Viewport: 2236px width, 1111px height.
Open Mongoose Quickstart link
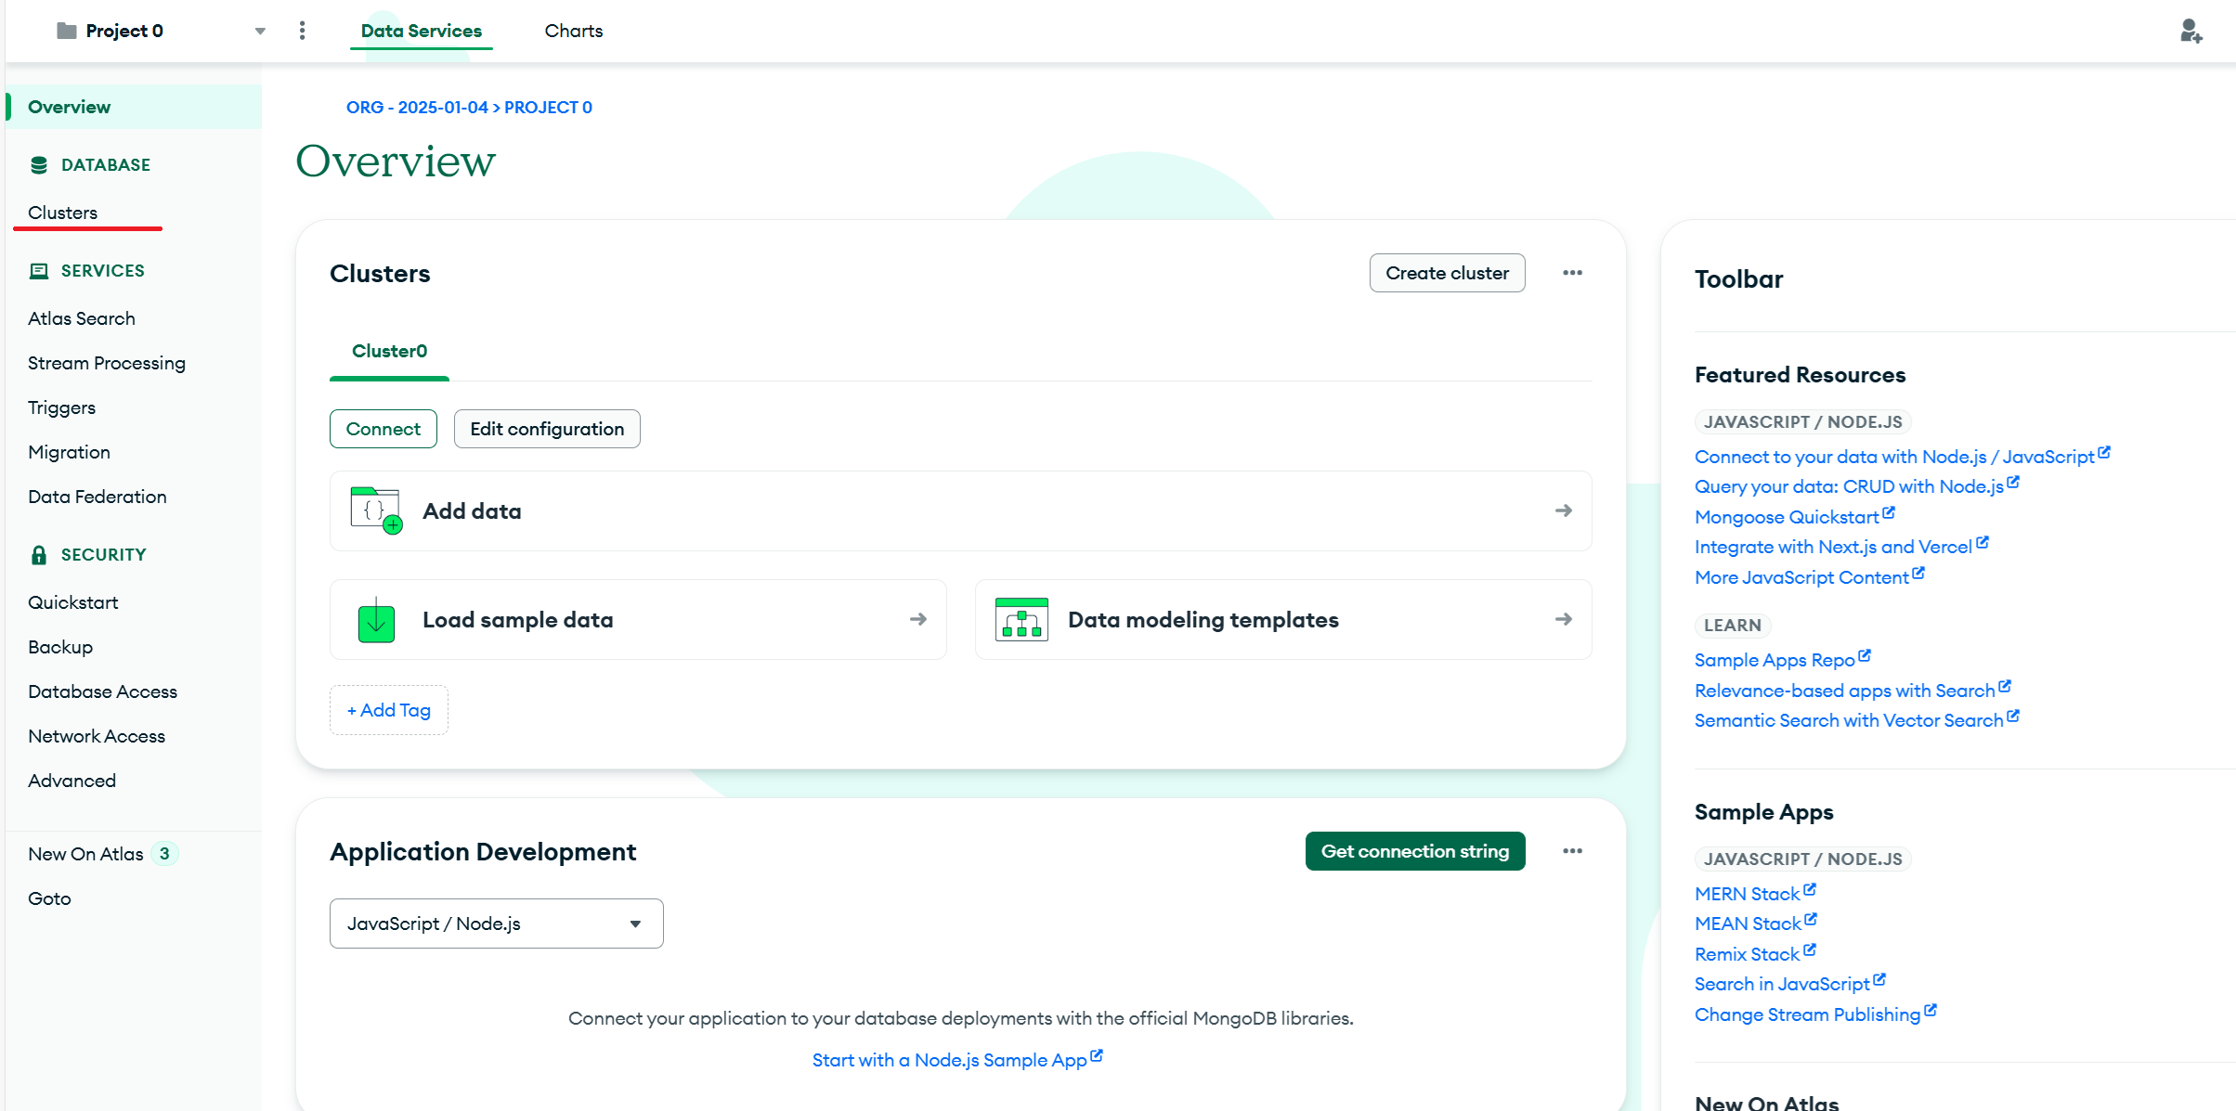click(x=1787, y=517)
